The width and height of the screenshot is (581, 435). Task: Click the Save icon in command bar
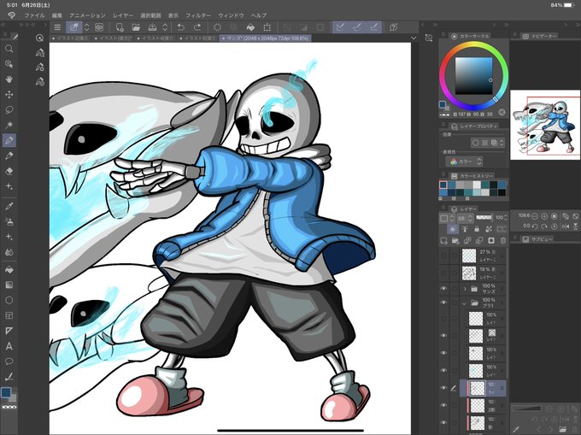152,27
